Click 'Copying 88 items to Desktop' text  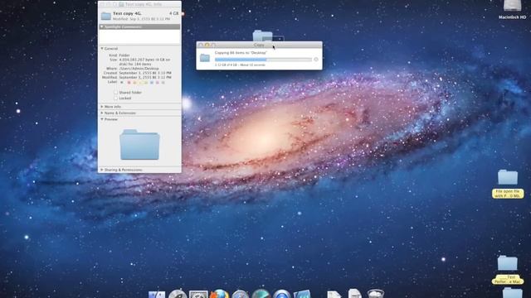241,53
